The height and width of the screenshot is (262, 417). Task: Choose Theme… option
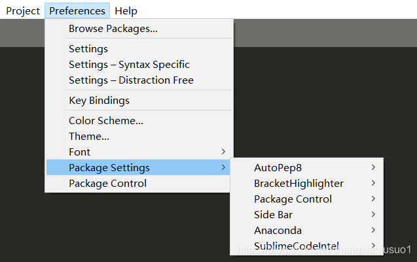pos(139,136)
